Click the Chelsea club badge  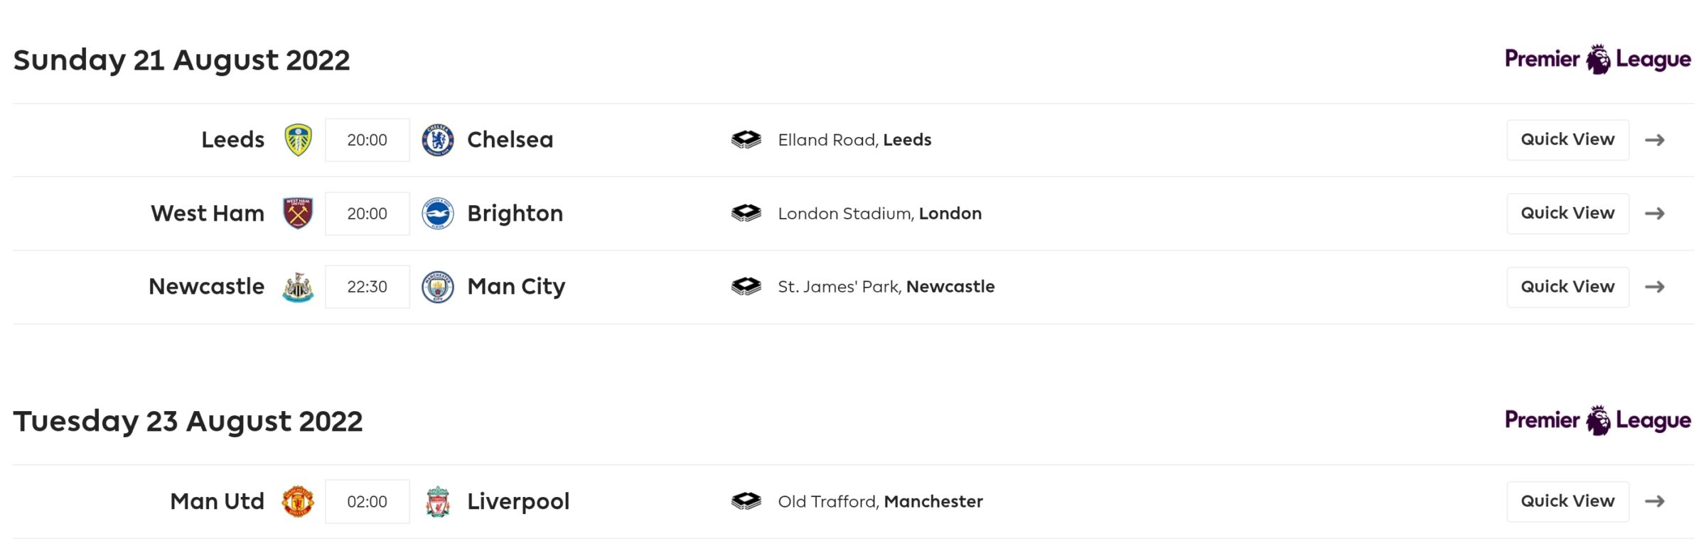(x=438, y=140)
